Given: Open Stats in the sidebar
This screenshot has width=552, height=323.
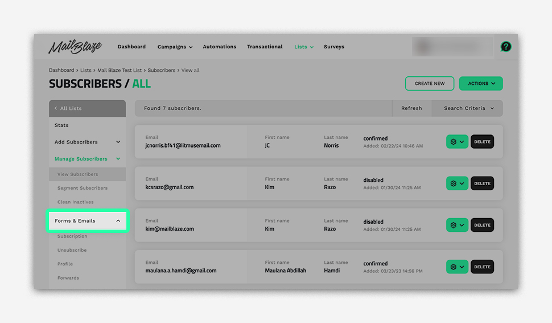Looking at the screenshot, I should (x=87, y=125).
